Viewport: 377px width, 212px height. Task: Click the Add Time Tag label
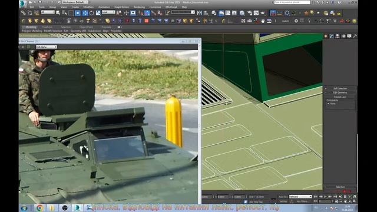[x=256, y=202]
